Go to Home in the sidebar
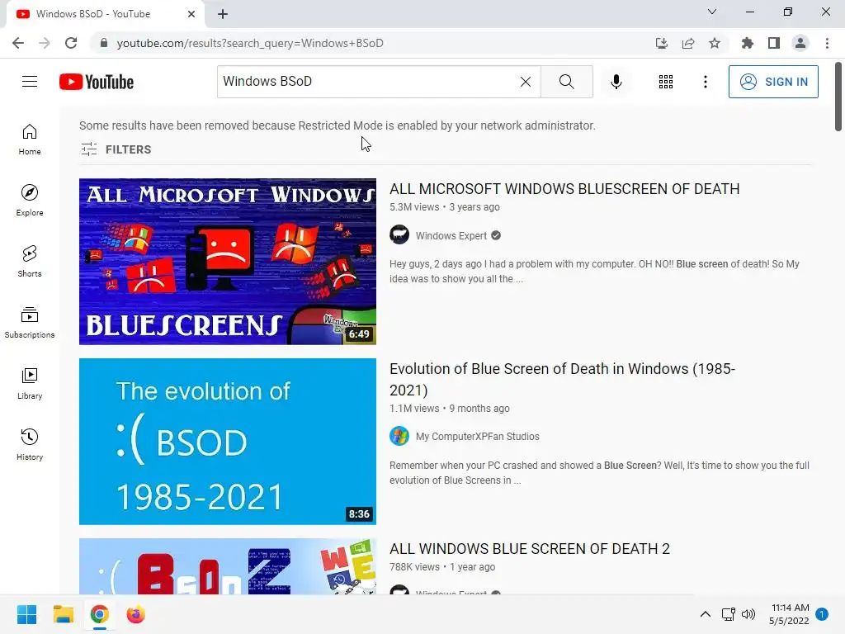 point(30,140)
